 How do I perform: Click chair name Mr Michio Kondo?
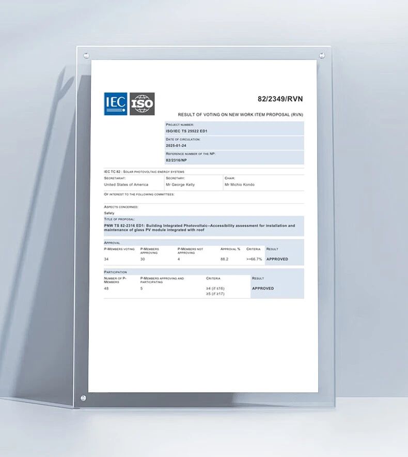click(240, 185)
